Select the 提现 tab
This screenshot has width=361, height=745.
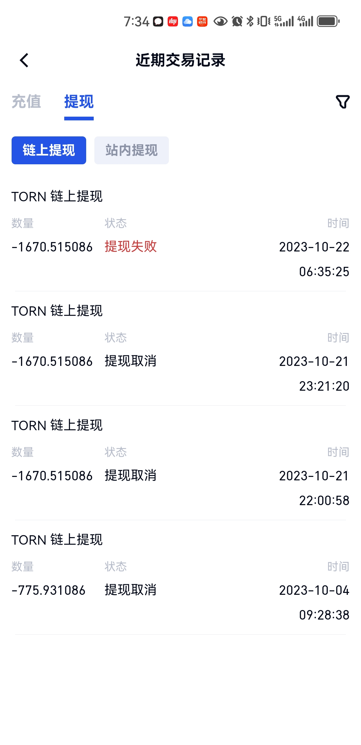click(x=79, y=102)
